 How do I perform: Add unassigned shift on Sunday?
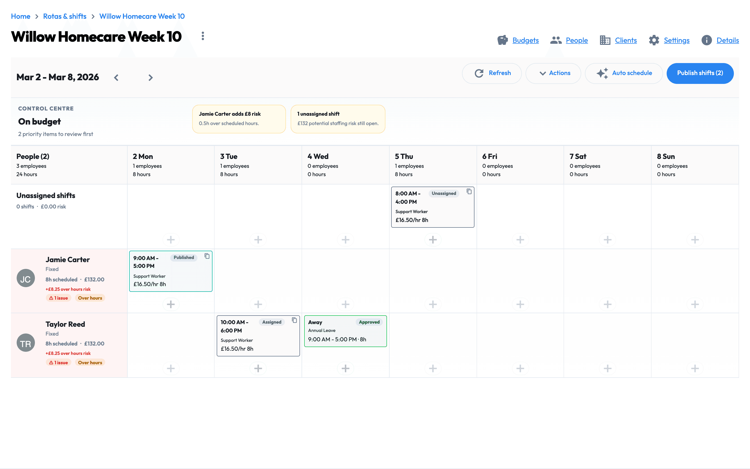point(695,239)
